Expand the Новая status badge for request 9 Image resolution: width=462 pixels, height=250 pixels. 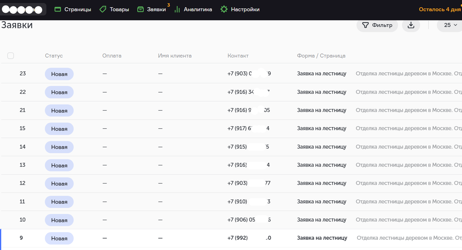tap(59, 238)
